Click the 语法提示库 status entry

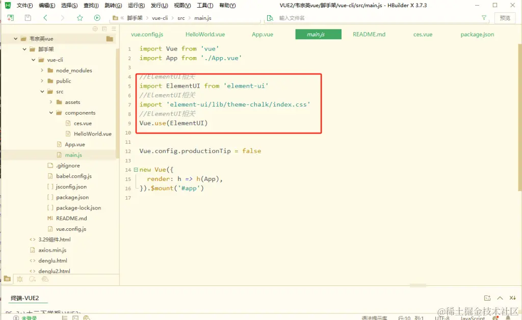pyautogui.click(x=375, y=318)
